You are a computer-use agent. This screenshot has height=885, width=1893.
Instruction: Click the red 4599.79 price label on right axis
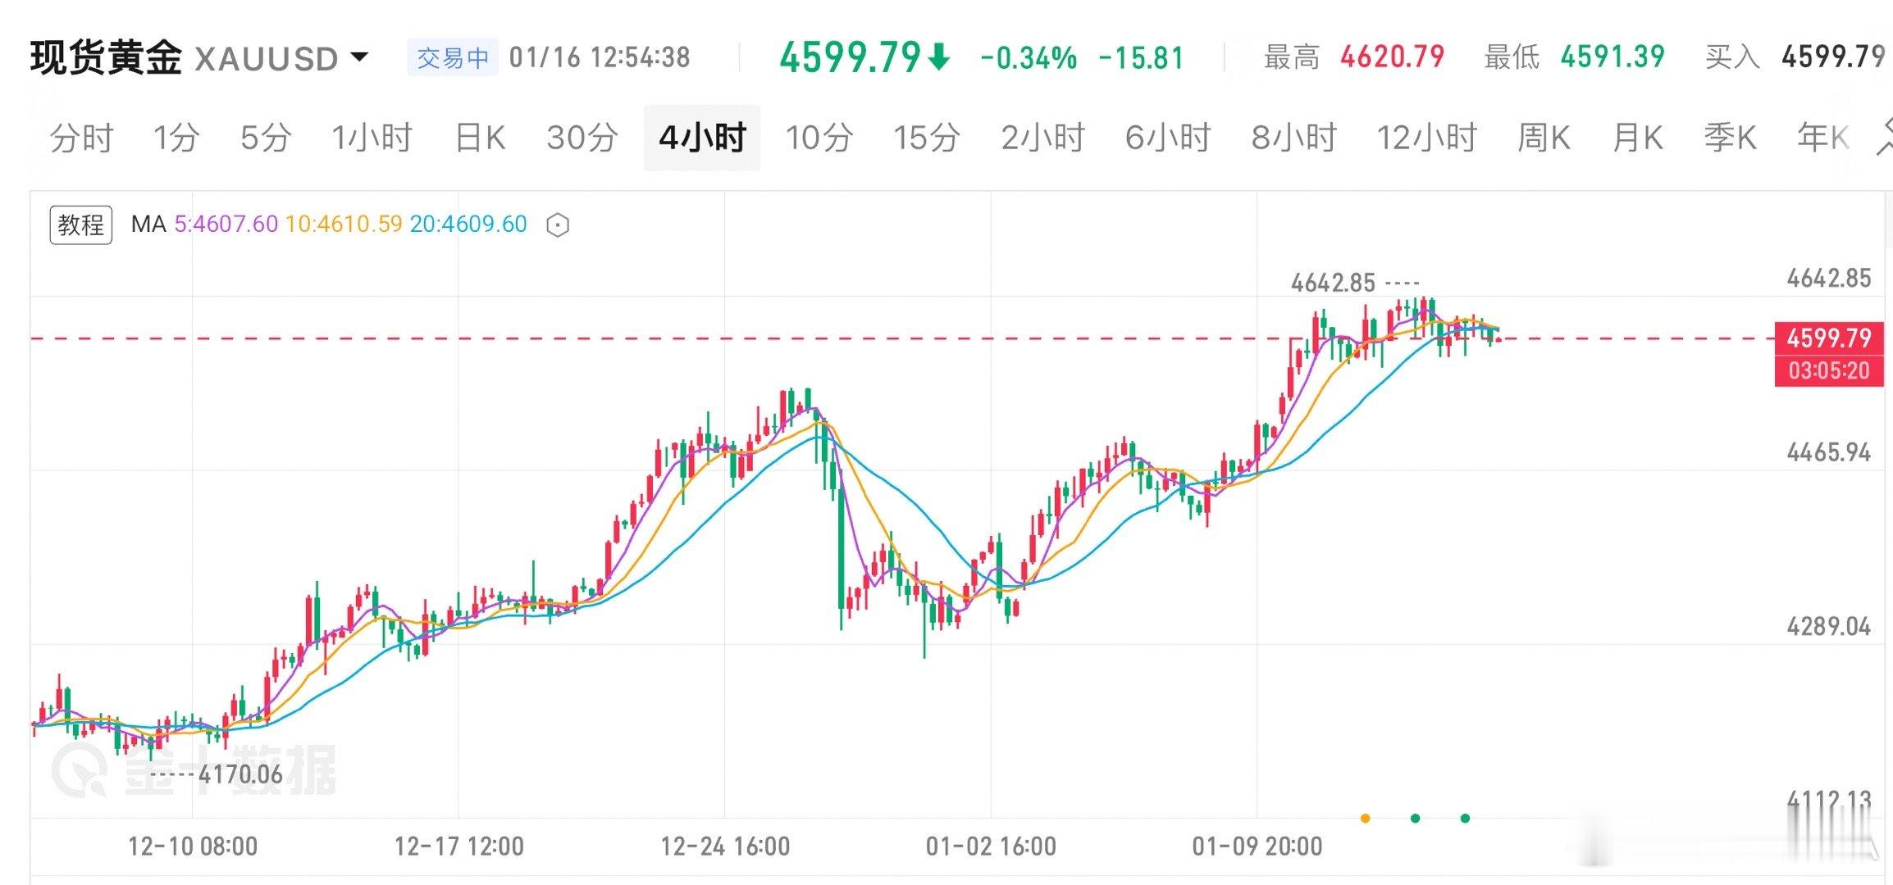point(1829,338)
